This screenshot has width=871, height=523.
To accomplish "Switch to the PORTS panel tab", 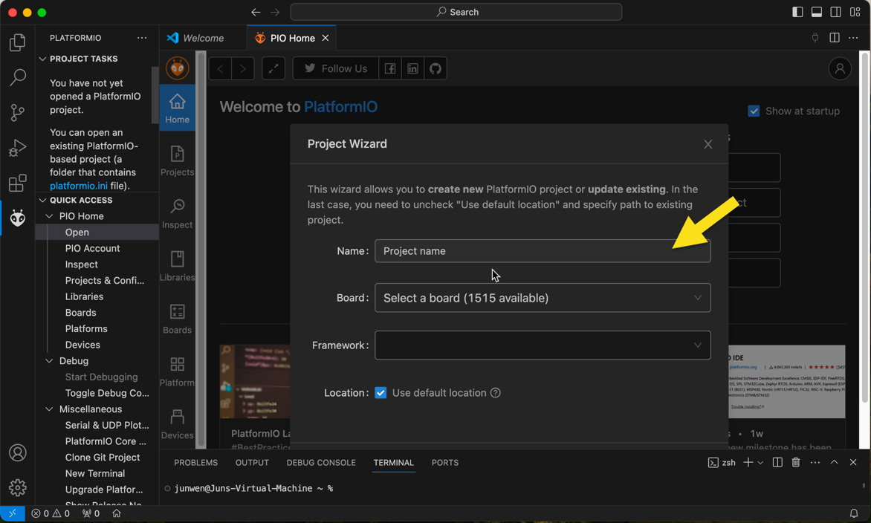I will tap(445, 463).
